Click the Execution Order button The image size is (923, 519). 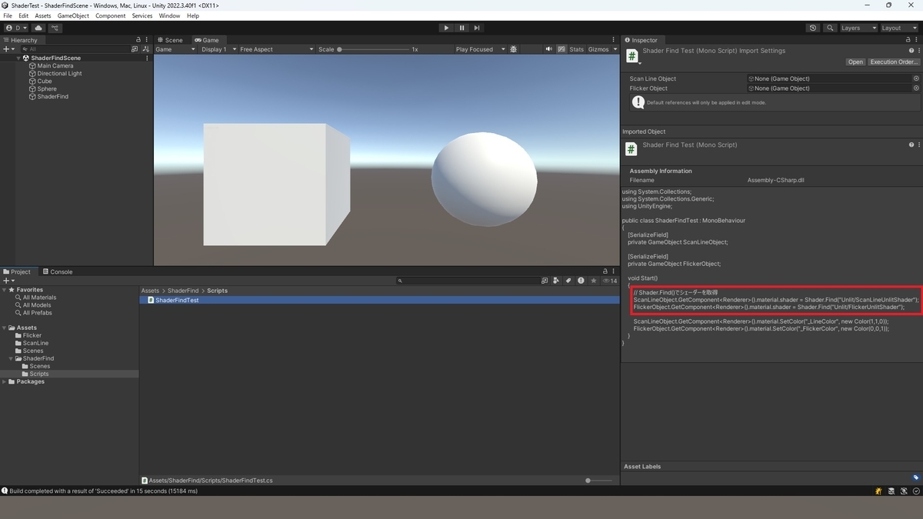[893, 62]
